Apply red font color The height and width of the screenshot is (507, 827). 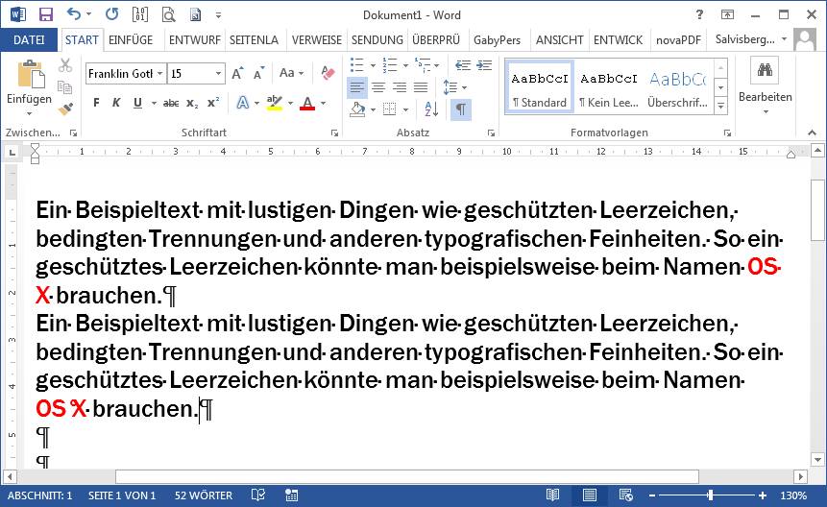click(x=307, y=103)
